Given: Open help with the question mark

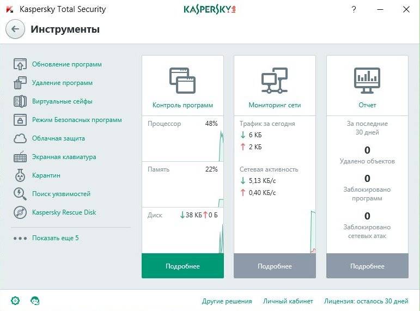Looking at the screenshot, I should pyautogui.click(x=354, y=10).
